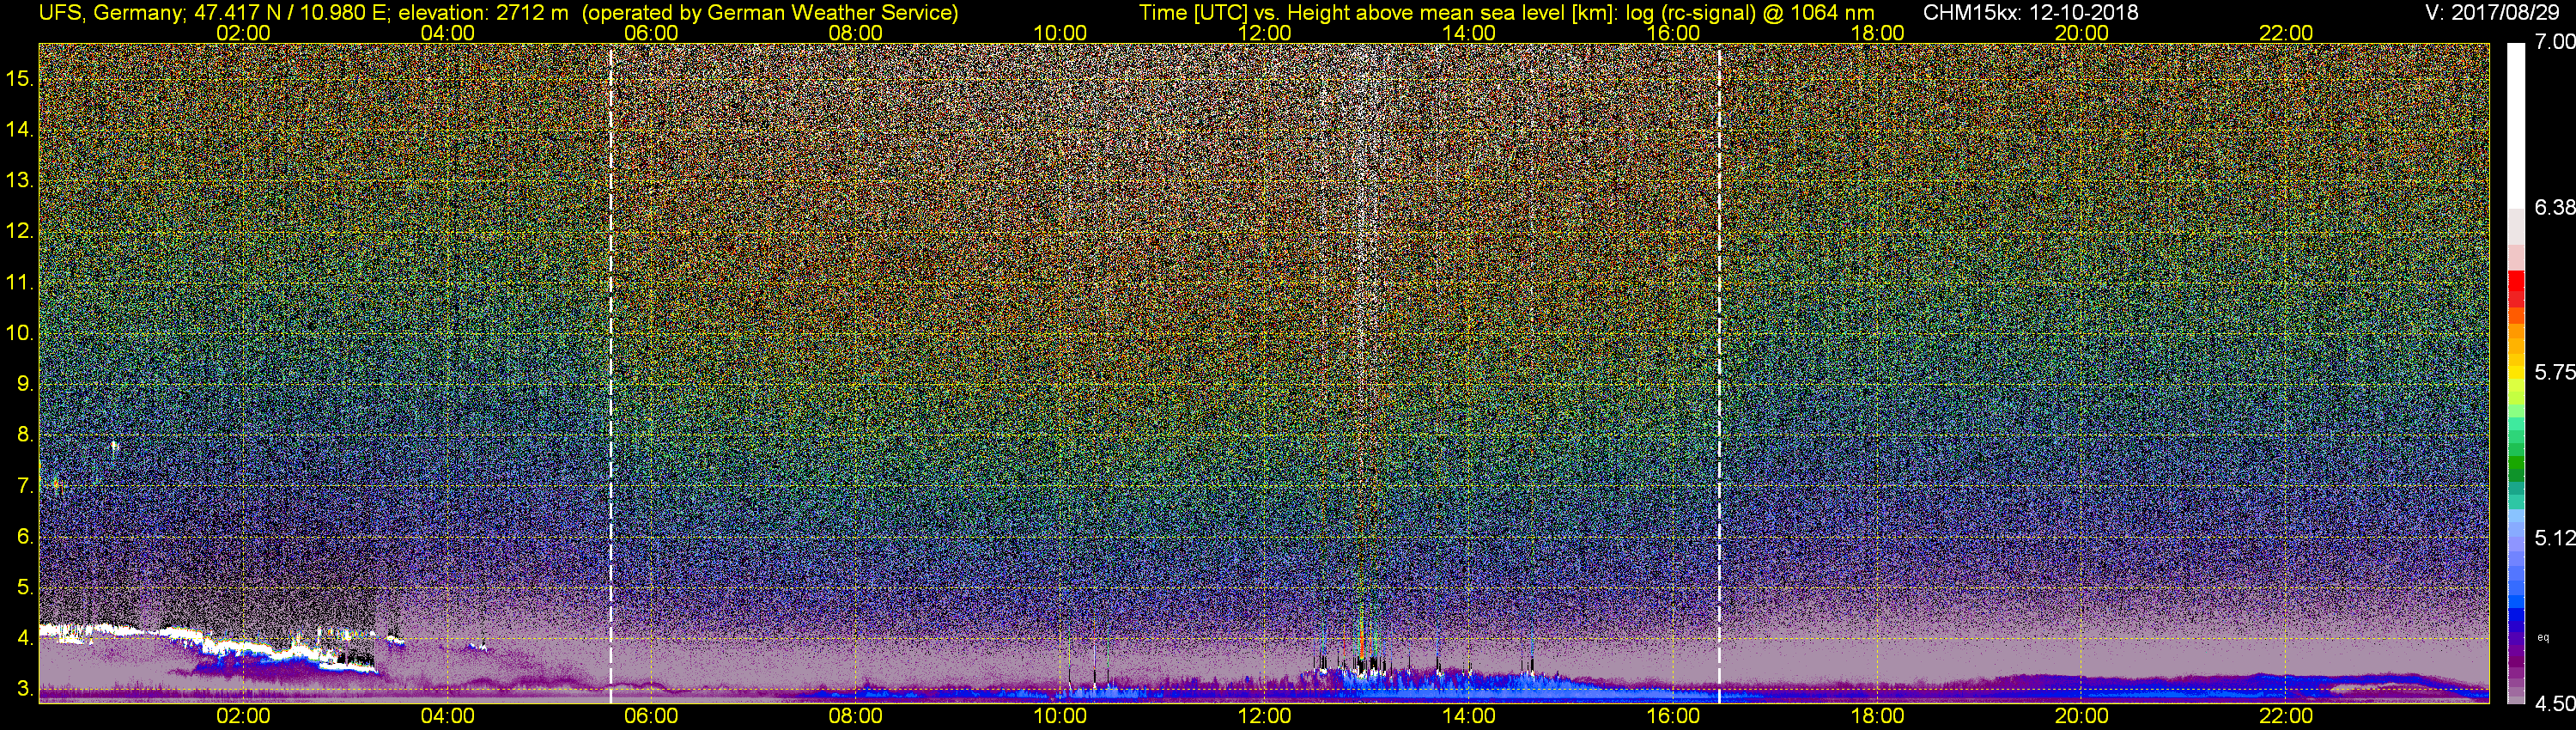
Task: Click the 22:00 label on the top time axis
Action: (2286, 33)
